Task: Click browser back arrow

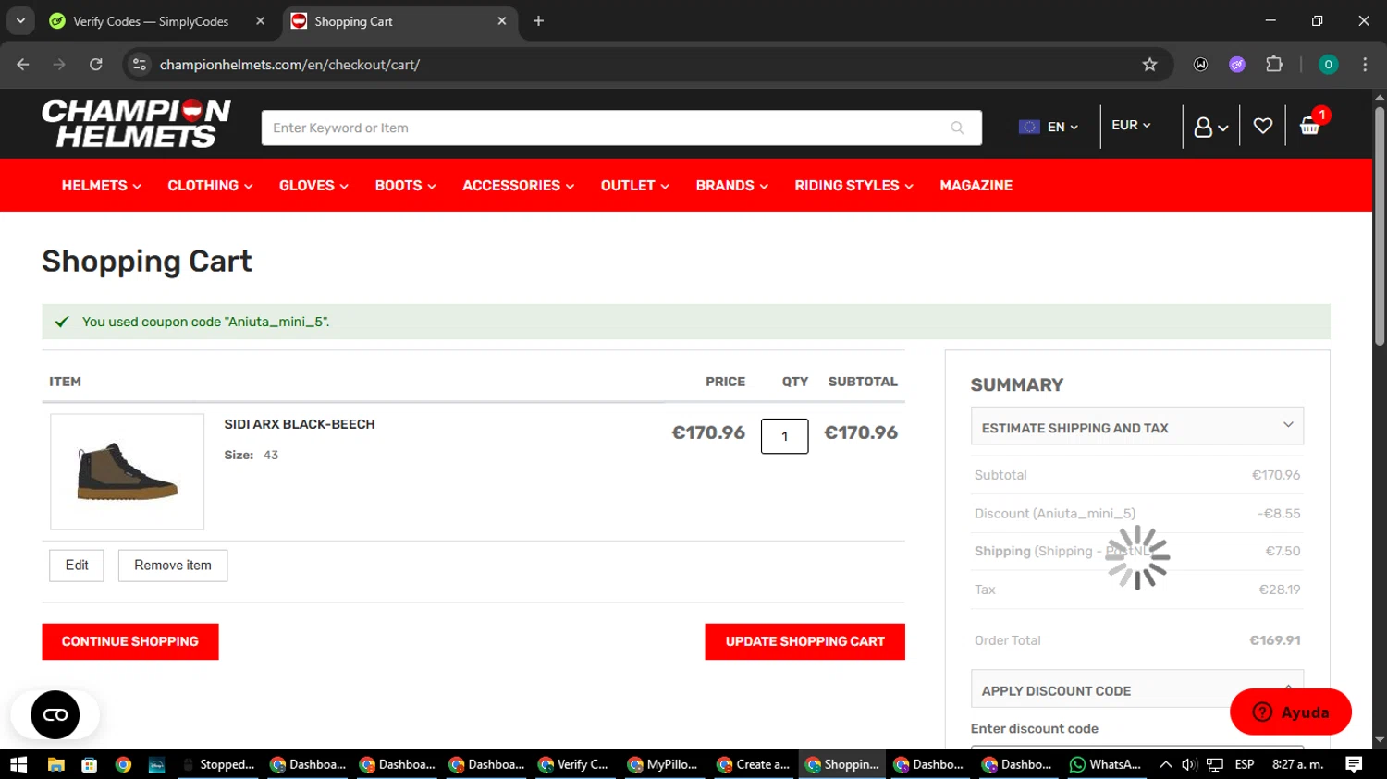Action: coord(23,65)
